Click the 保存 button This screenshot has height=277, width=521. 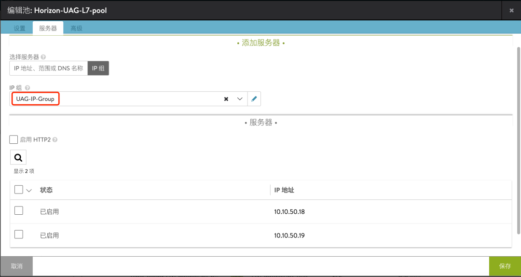505,266
